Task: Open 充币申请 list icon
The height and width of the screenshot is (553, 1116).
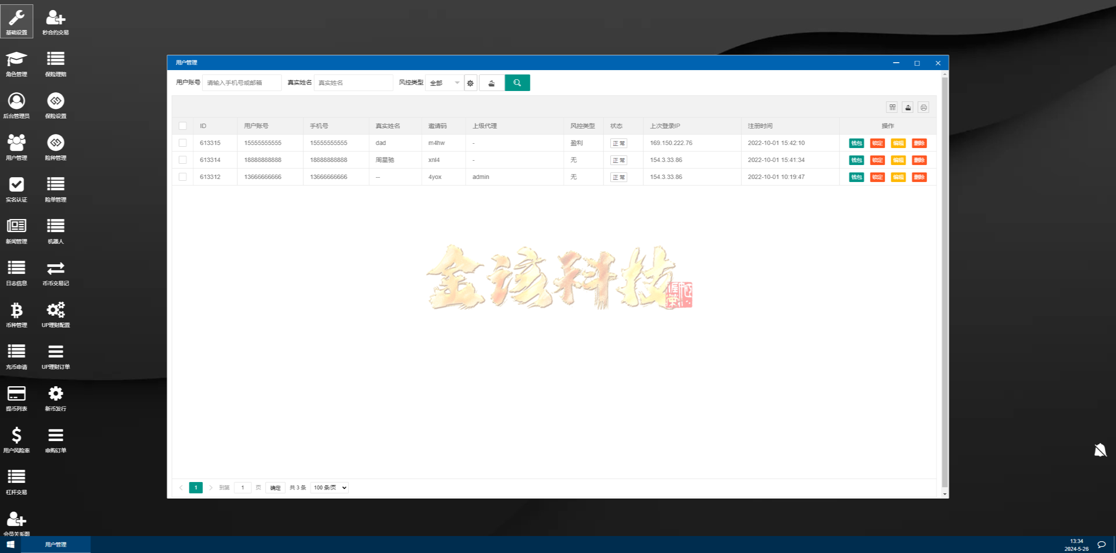Action: click(x=17, y=356)
